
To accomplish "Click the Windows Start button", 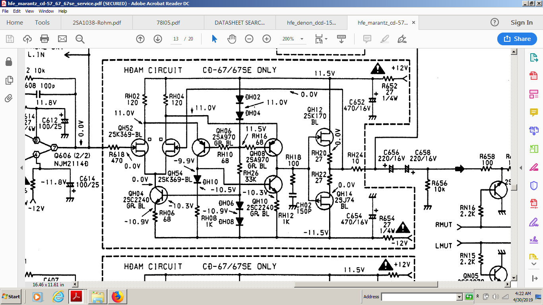I will (11, 297).
